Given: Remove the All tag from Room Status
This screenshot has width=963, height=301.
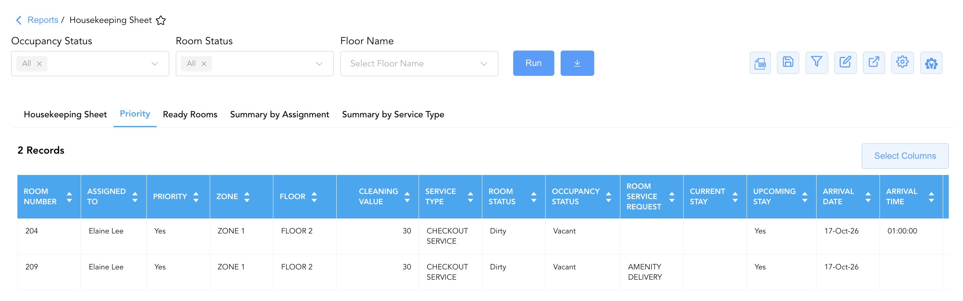Looking at the screenshot, I should tap(204, 64).
